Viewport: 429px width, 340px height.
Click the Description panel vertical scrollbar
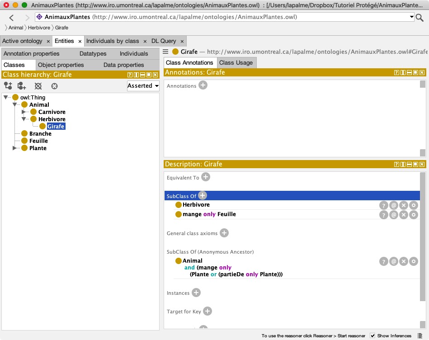[423, 235]
